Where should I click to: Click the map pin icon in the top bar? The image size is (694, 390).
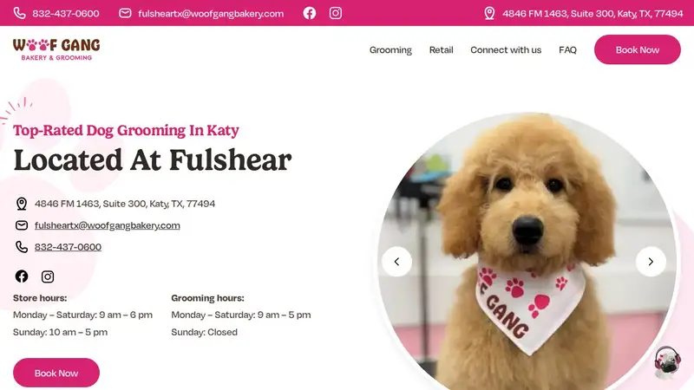489,13
